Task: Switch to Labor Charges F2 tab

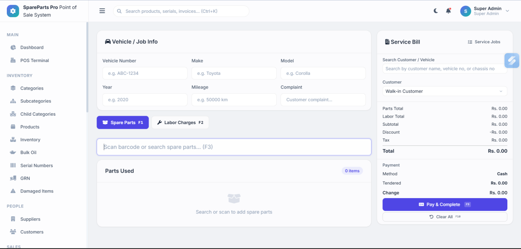Action: click(x=180, y=122)
